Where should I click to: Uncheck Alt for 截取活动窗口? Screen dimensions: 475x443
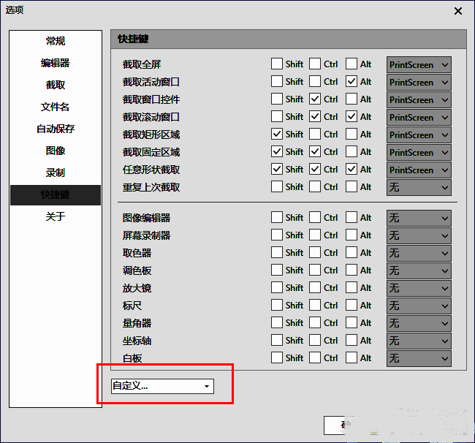pyautogui.click(x=351, y=82)
